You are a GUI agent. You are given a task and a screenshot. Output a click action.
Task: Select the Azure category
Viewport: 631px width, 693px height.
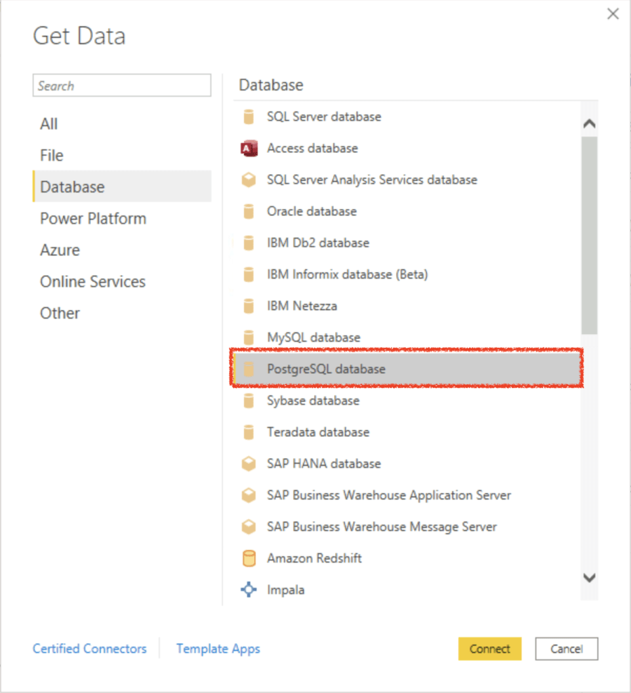click(x=60, y=250)
